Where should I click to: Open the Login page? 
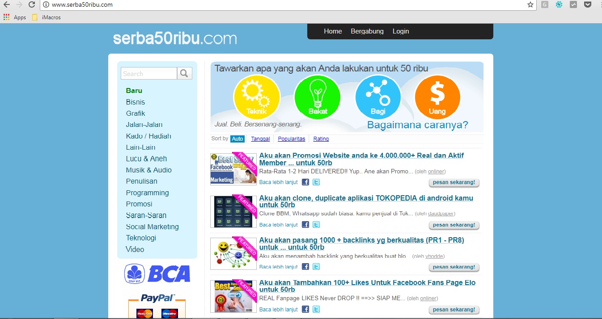point(400,31)
